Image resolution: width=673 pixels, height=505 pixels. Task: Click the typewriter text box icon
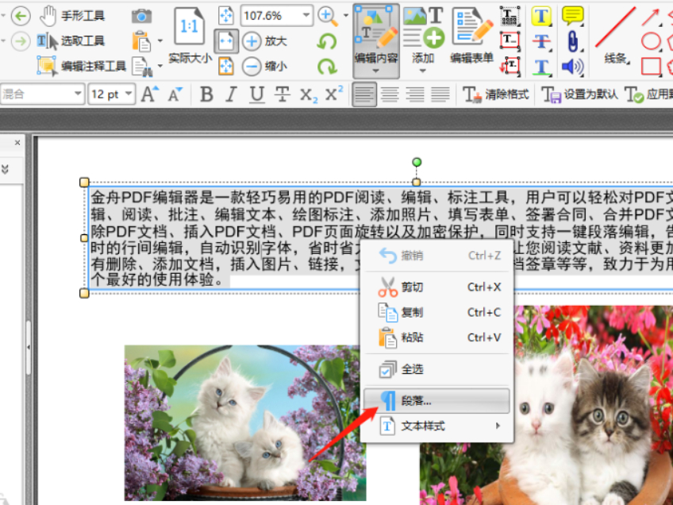click(x=510, y=17)
